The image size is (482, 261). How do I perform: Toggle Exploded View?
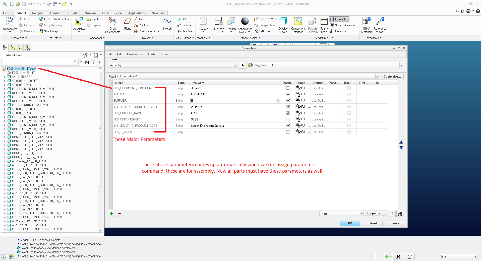(x=266, y=19)
